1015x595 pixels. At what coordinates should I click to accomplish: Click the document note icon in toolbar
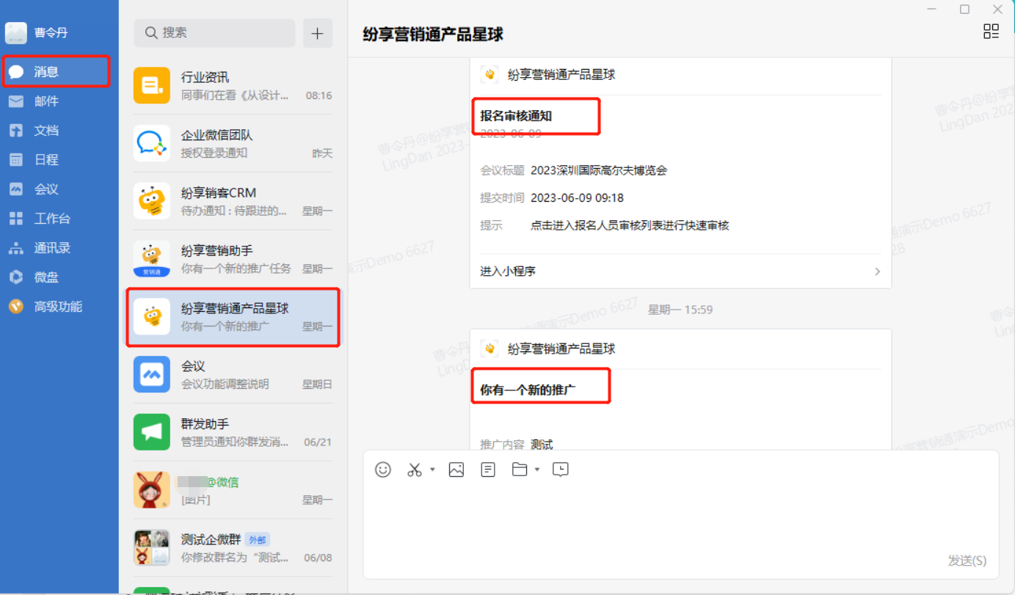tap(488, 470)
